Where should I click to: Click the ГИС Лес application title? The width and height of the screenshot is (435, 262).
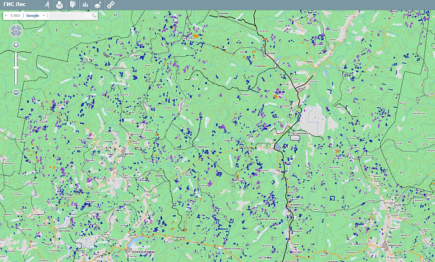pyautogui.click(x=14, y=4)
